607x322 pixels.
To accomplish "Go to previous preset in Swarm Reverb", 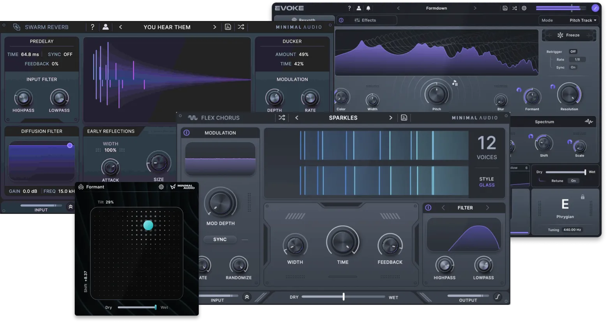I will (x=120, y=27).
